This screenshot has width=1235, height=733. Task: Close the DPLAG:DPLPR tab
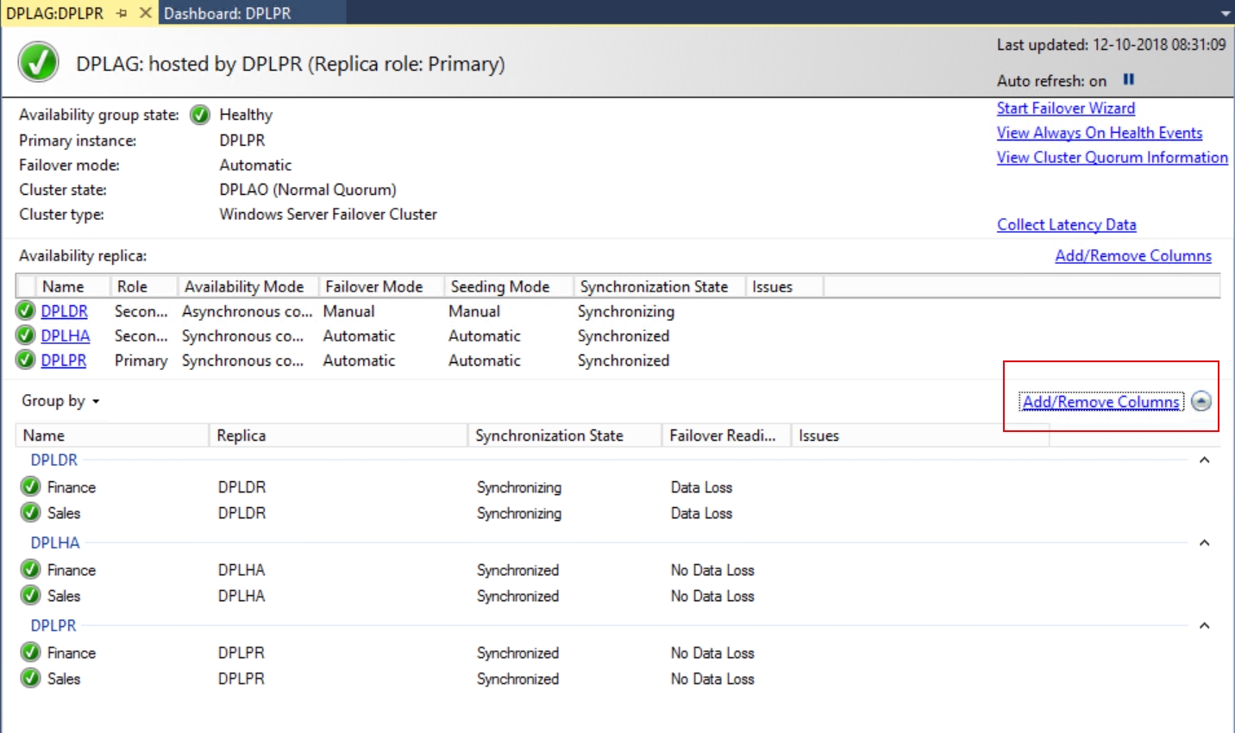[146, 13]
